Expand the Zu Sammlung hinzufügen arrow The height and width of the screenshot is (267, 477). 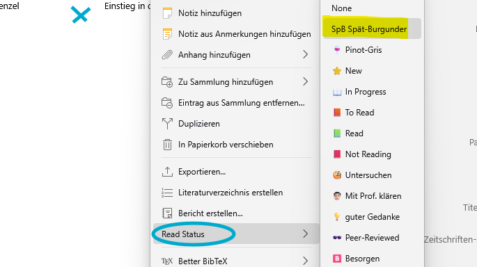point(306,81)
